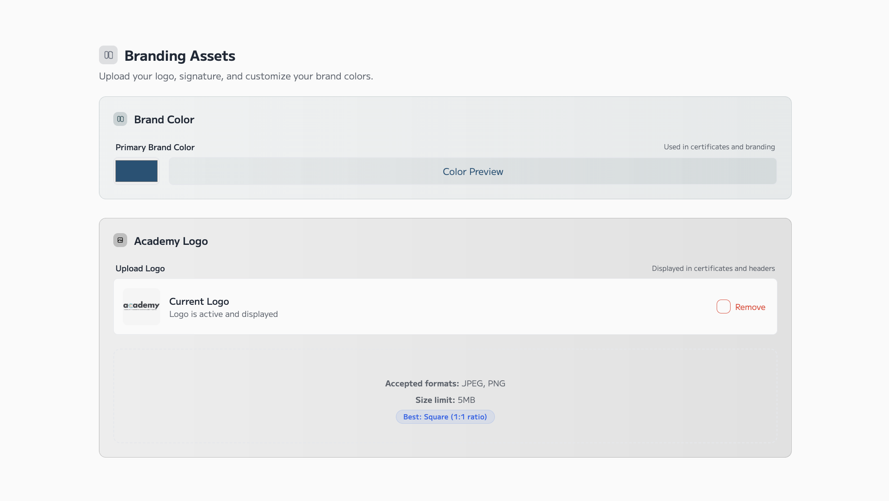Click the circular icon beside Remove
The width and height of the screenshot is (889, 501).
point(723,307)
